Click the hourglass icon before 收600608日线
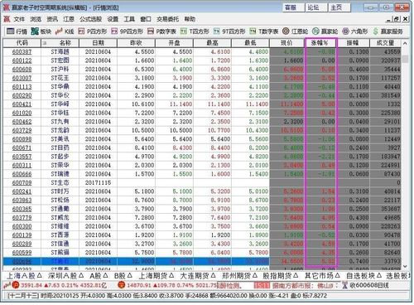 tap(344, 285)
